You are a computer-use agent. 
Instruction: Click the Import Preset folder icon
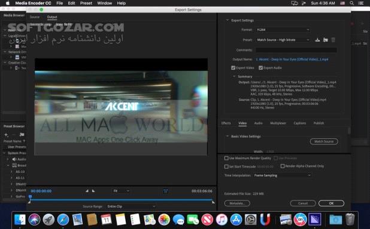tap(326, 40)
